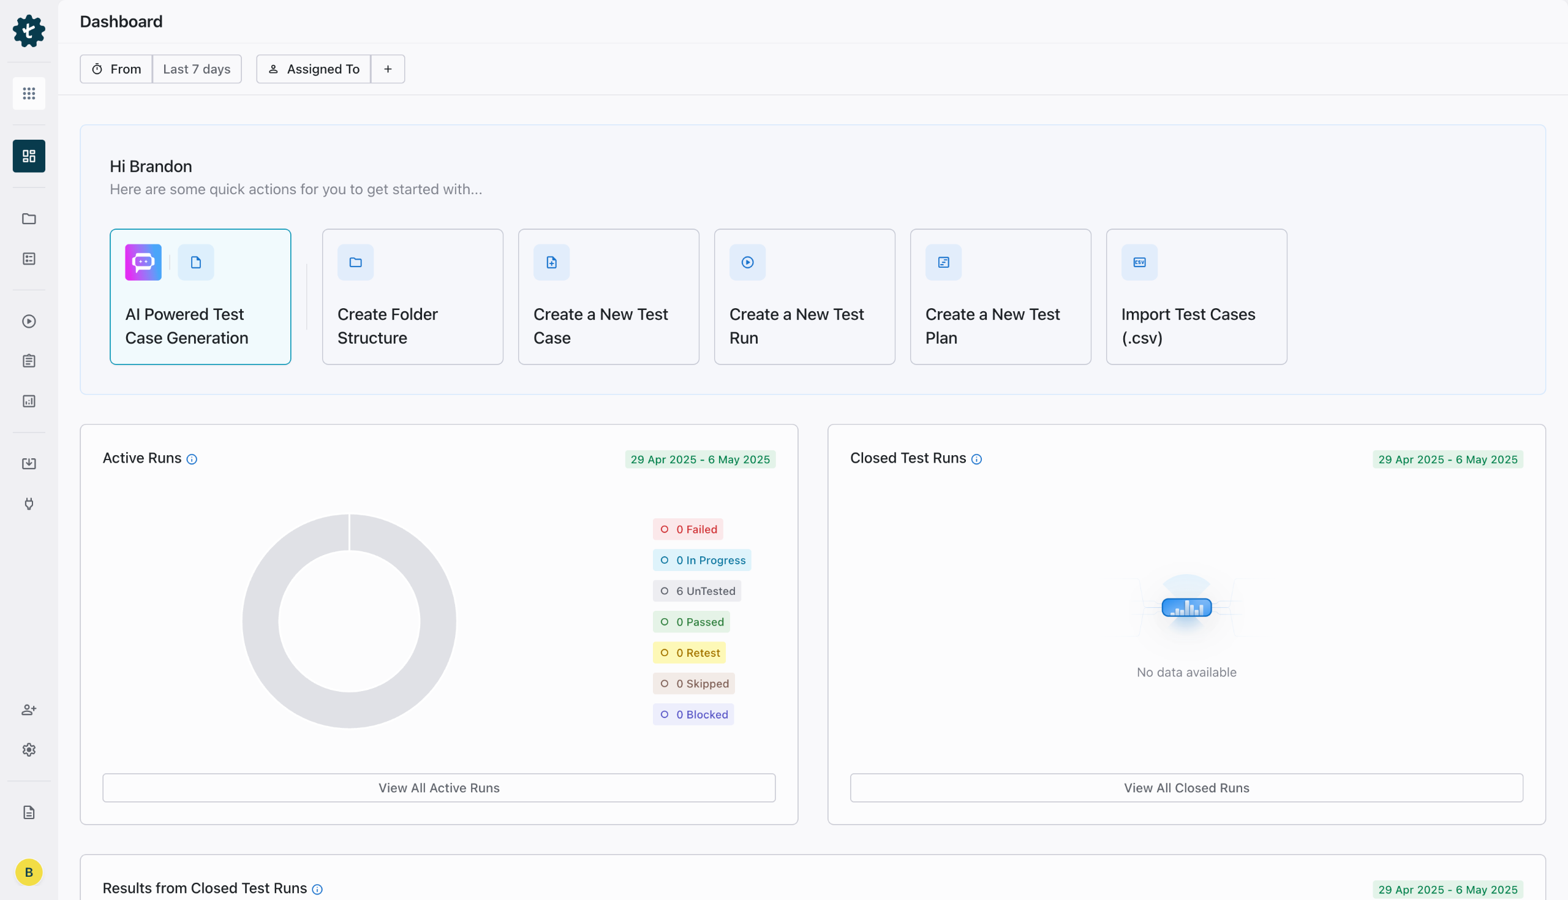Open the integrations plug icon
Viewport: 1568px width, 900px height.
pos(29,504)
